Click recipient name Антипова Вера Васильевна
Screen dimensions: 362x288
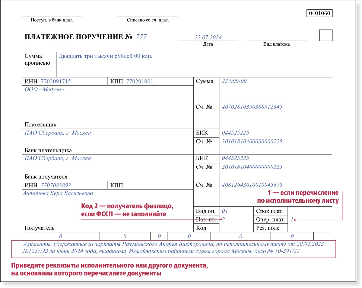[x=58, y=193]
